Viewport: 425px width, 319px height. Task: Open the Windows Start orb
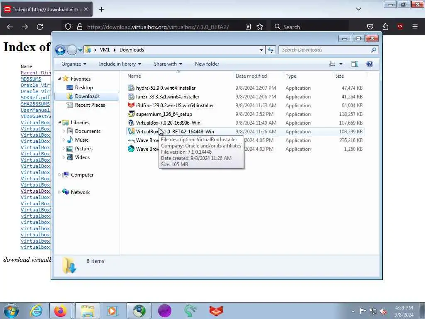[11, 311]
